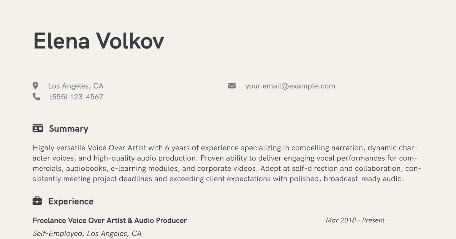Image resolution: width=456 pixels, height=239 pixels.
Task: Click the Los Angeles, CA location text
Action: (76, 86)
